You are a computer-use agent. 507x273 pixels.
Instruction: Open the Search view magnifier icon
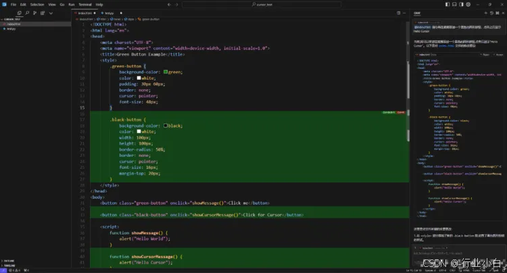pyautogui.click(x=27, y=13)
